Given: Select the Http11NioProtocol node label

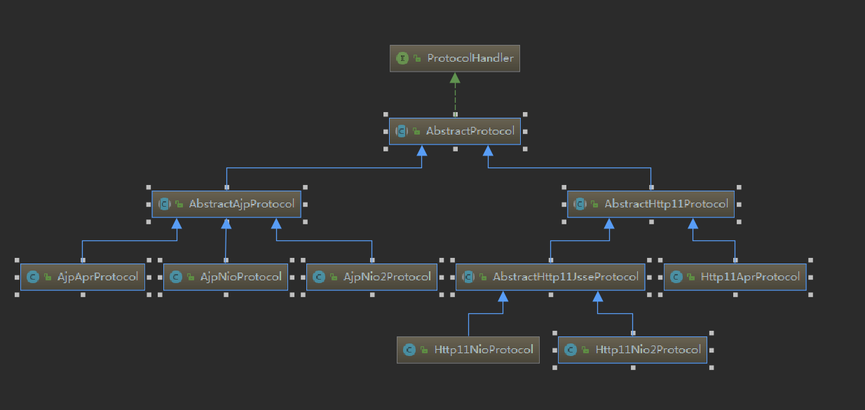Looking at the screenshot, I should pyautogui.click(x=484, y=350).
